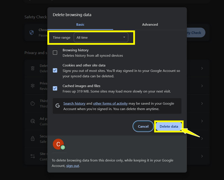The image size is (224, 180).
Task: Click the Security padlock icon
Action: point(32,138)
